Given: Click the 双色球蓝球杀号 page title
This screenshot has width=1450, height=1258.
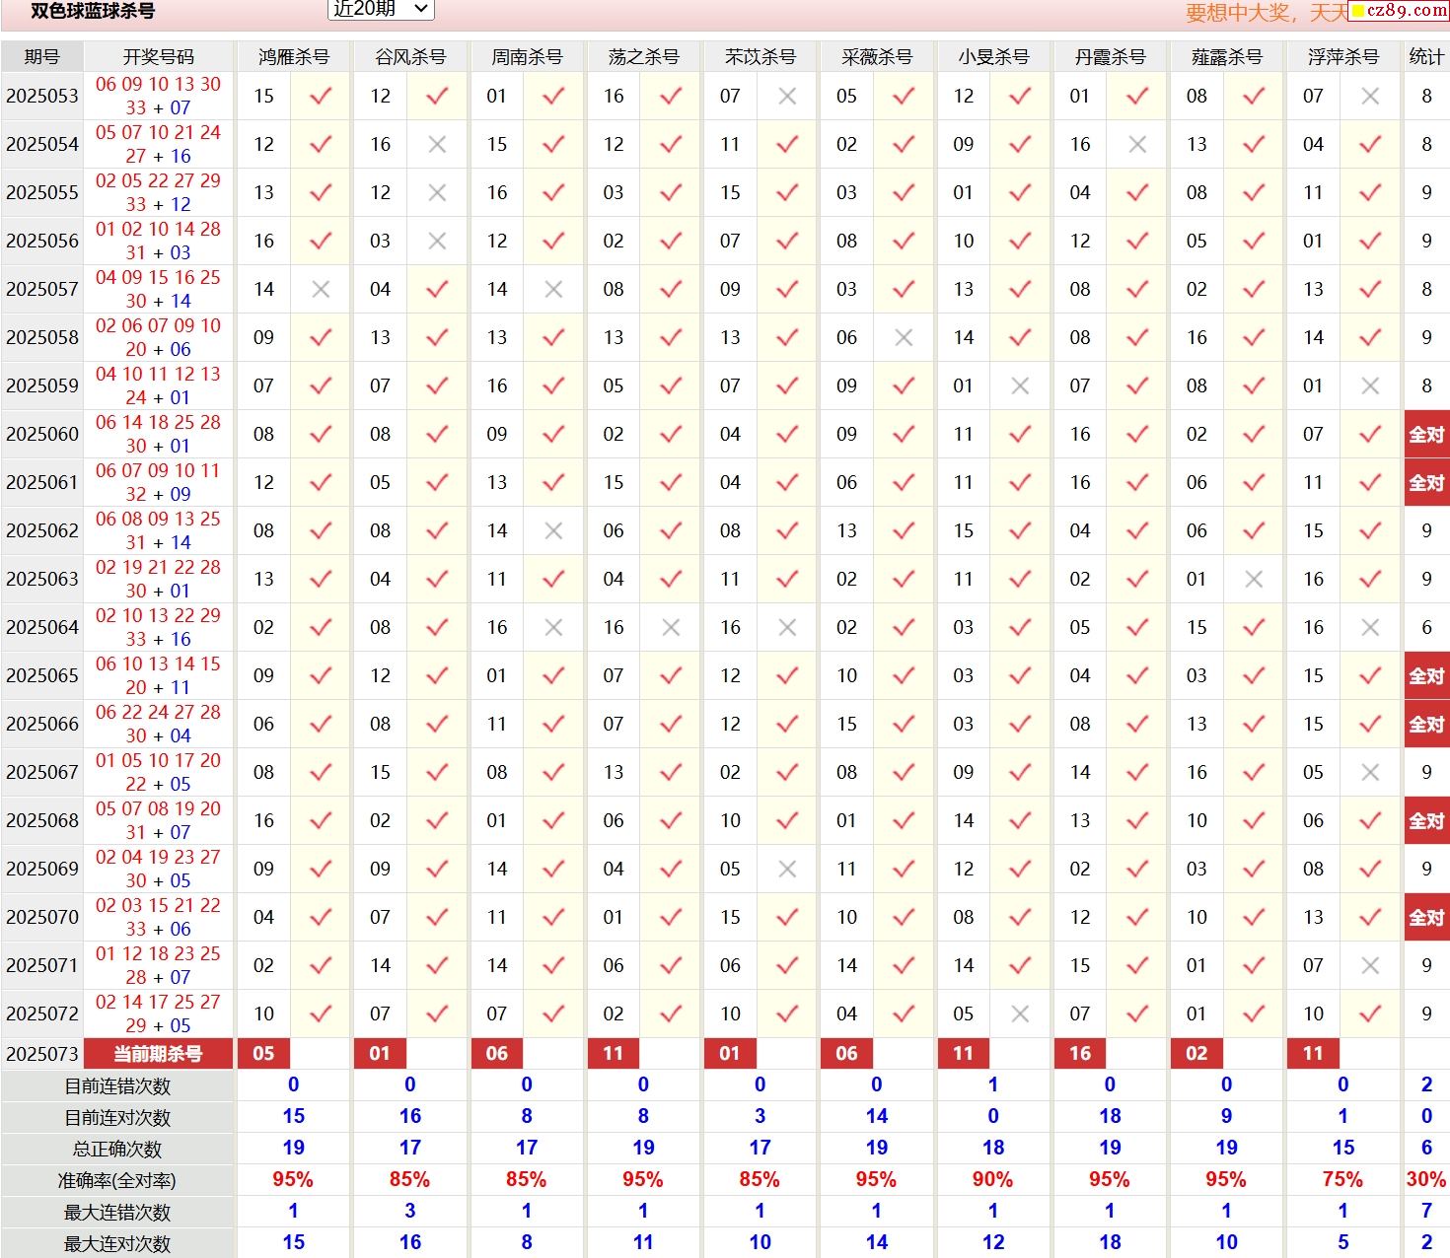Looking at the screenshot, I should 93,12.
